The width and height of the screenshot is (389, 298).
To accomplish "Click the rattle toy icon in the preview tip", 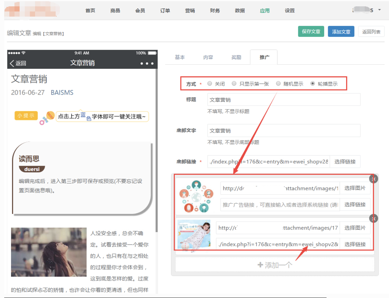I will click(47, 118).
